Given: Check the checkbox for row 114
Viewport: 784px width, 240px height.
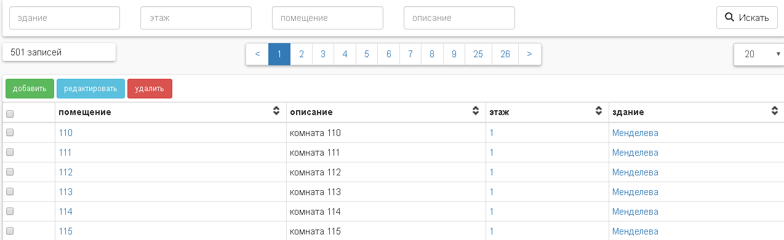Looking at the screenshot, I should tap(10, 211).
